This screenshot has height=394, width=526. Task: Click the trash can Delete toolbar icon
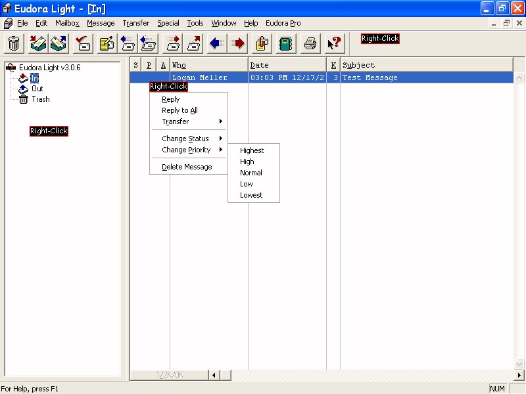click(14, 43)
